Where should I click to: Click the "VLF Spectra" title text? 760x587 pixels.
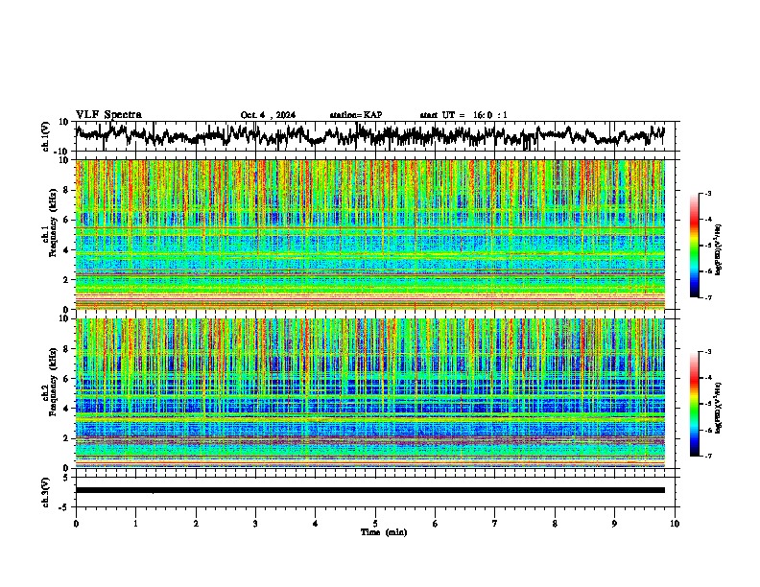click(108, 115)
